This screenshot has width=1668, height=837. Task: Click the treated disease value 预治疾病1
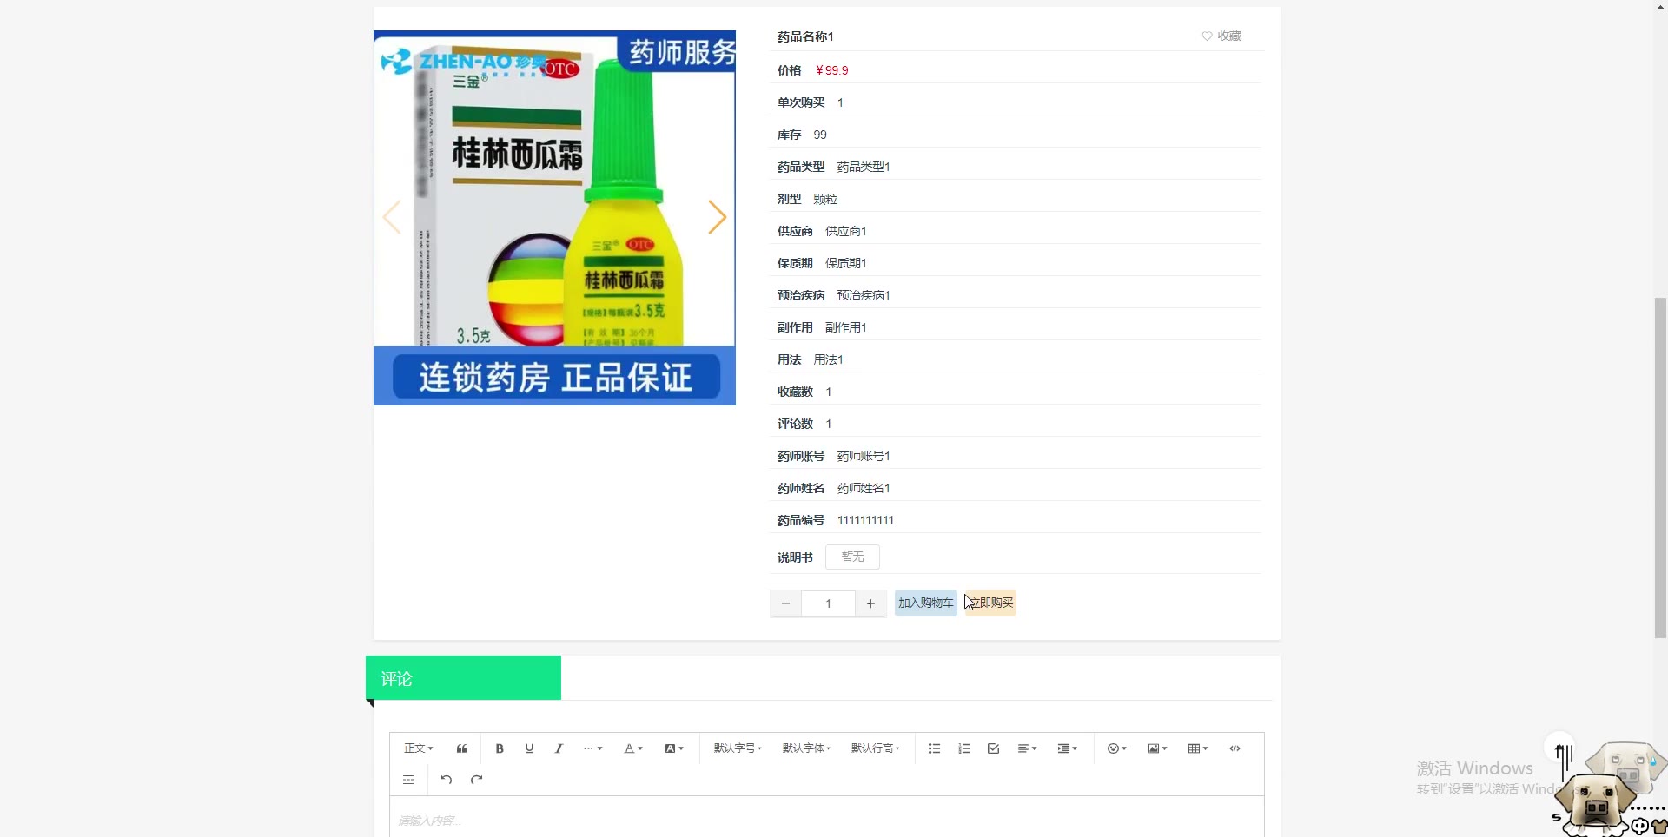[x=864, y=295]
